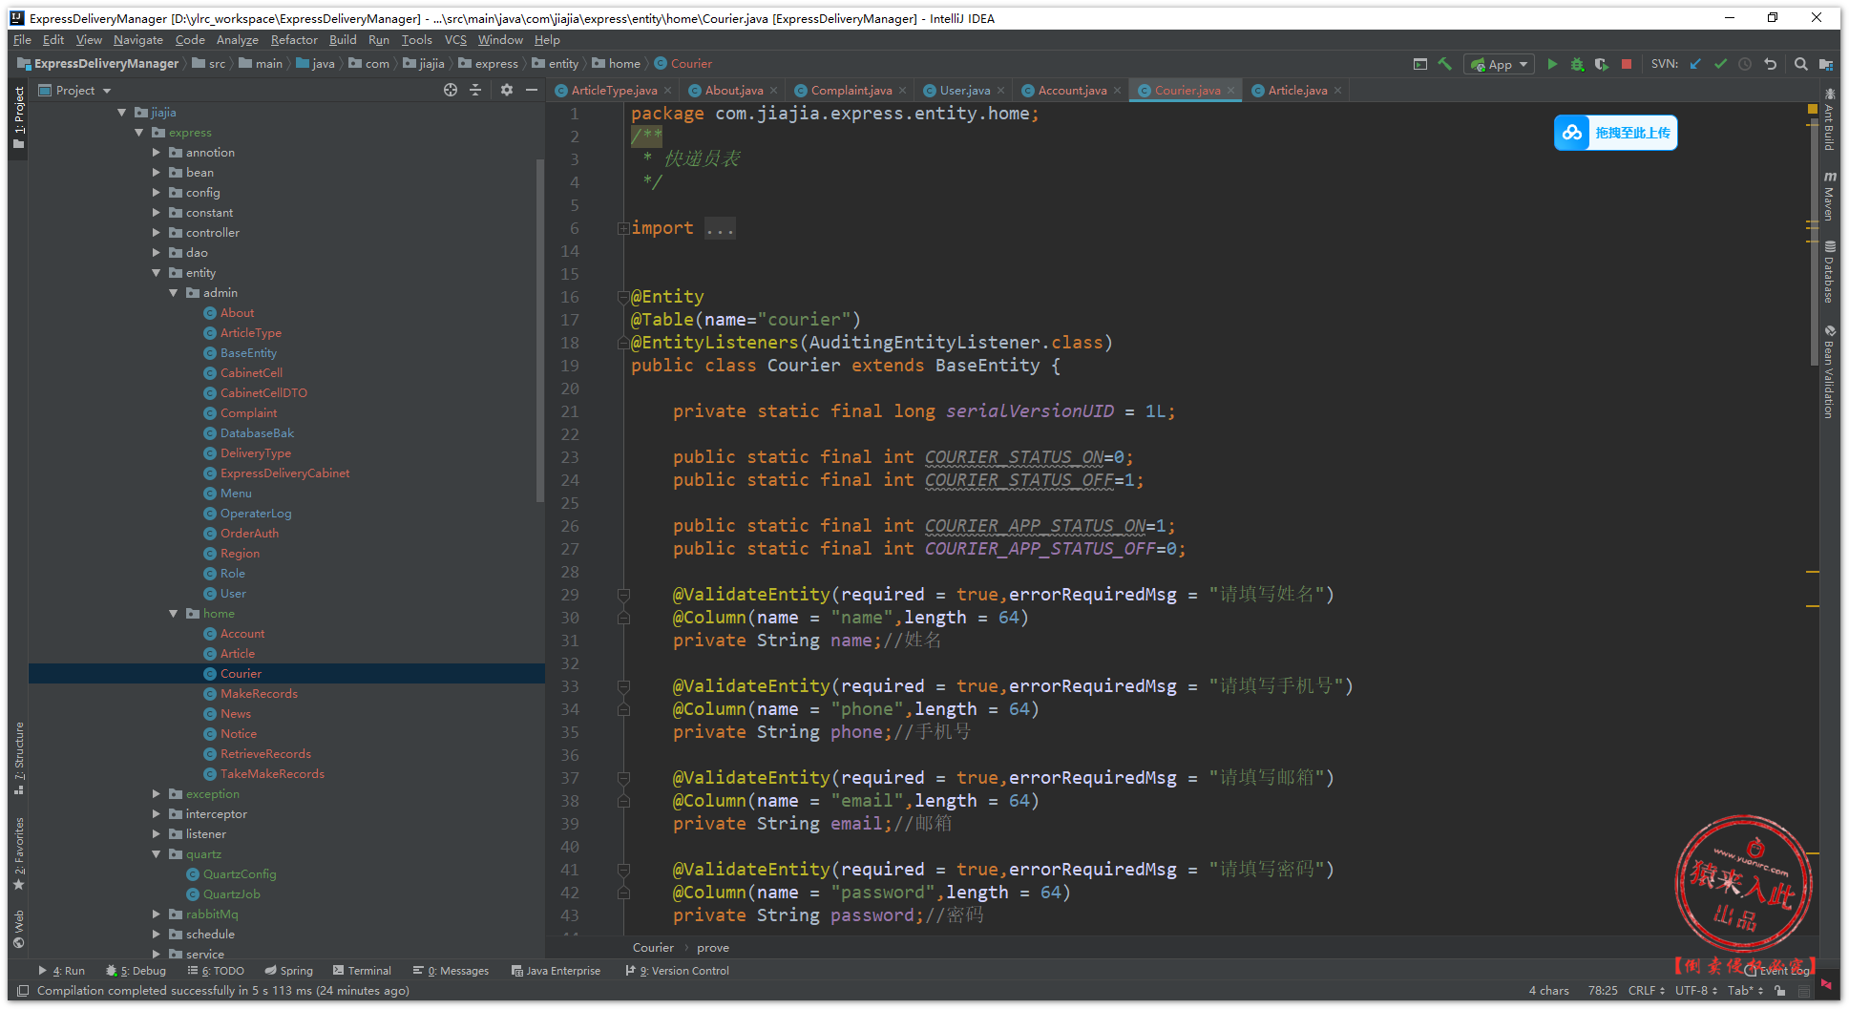
Task: Open MakeRecords class in the project tree
Action: pos(259,694)
